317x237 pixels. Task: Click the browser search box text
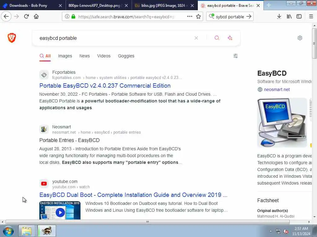tap(230, 17)
